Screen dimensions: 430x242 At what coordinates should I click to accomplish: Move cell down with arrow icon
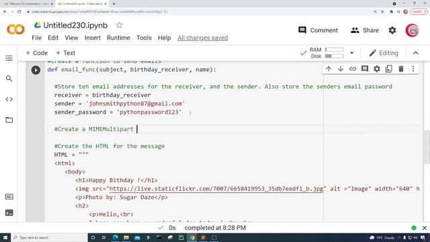[x=341, y=69]
